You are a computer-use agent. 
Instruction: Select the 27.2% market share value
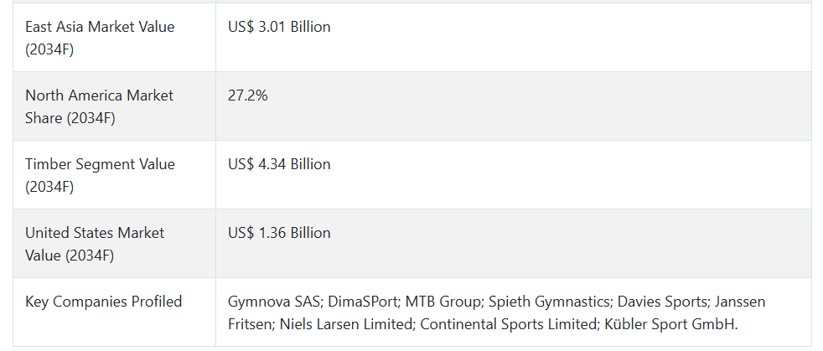tap(248, 95)
